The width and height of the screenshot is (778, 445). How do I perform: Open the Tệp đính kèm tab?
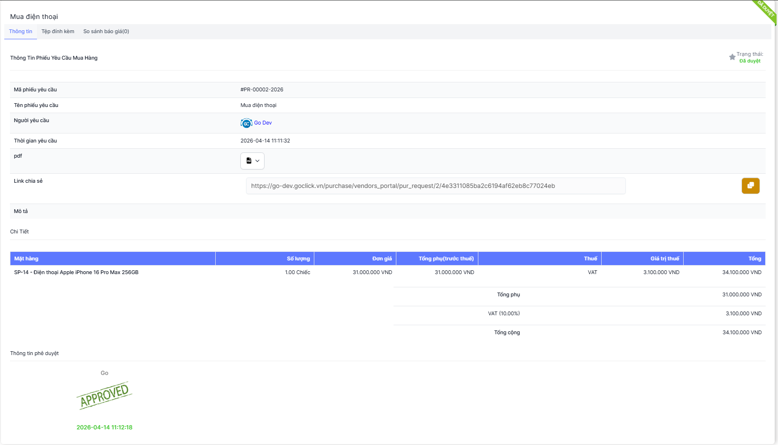[x=58, y=32]
